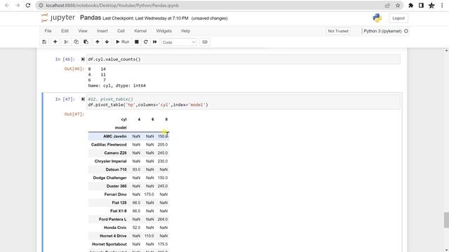Click the Camaro Z28 row label

coord(115,153)
